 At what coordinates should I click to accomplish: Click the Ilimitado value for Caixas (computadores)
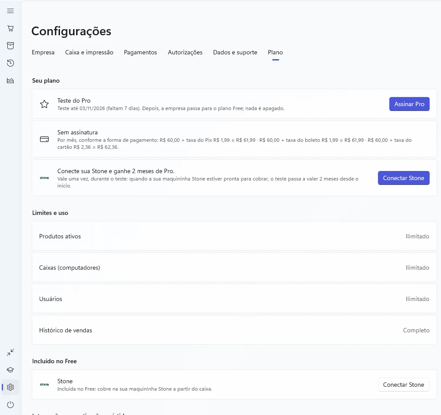[418, 268]
